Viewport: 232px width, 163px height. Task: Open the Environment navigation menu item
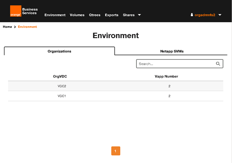(55, 15)
